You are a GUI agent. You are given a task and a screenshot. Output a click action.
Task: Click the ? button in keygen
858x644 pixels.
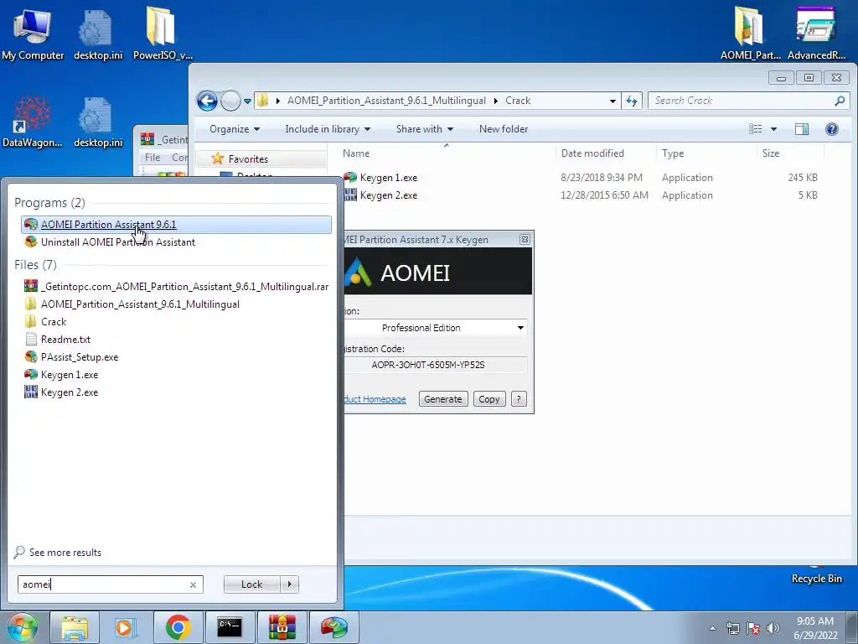(x=519, y=399)
